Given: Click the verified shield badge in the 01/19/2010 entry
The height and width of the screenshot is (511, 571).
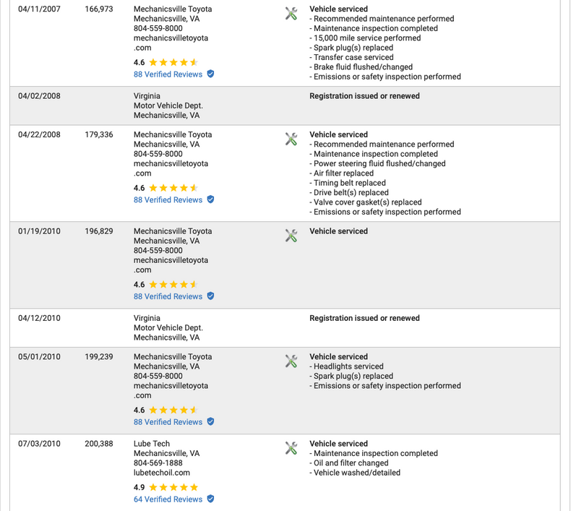Looking at the screenshot, I should click(210, 296).
